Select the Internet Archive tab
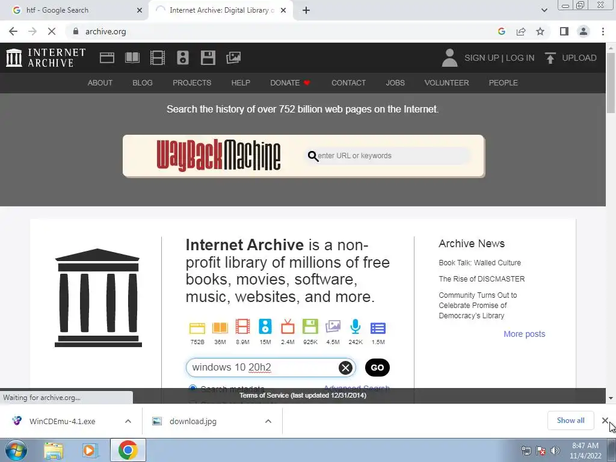Screen dimensions: 616x462 coord(220,10)
